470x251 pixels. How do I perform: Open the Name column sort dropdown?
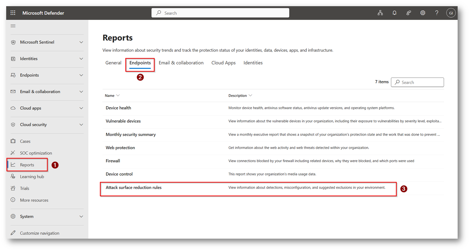(118, 96)
